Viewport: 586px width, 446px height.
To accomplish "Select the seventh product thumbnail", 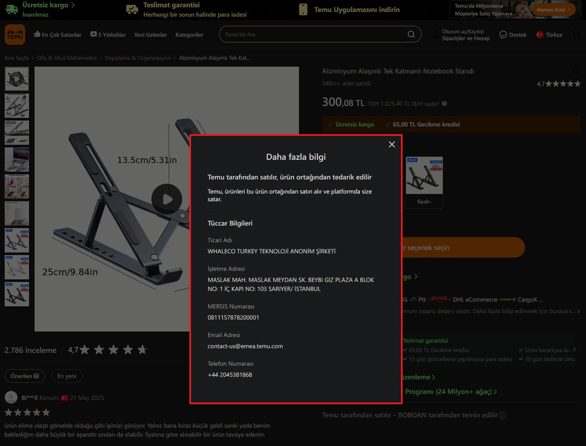I will pyautogui.click(x=17, y=240).
